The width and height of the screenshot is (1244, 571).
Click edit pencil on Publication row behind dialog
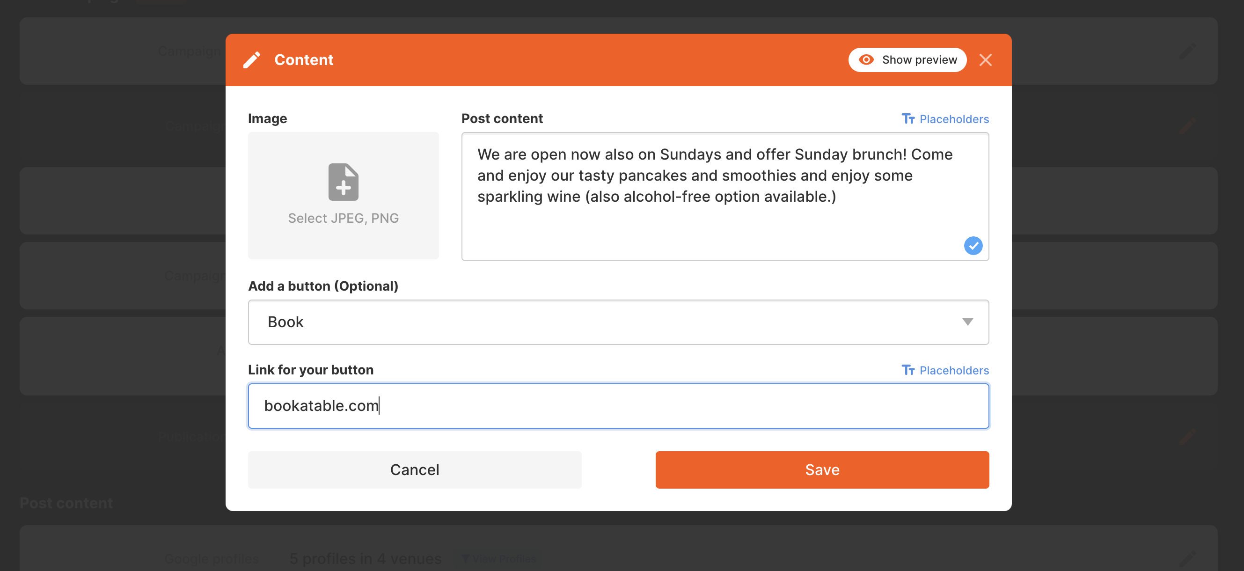tap(1187, 437)
